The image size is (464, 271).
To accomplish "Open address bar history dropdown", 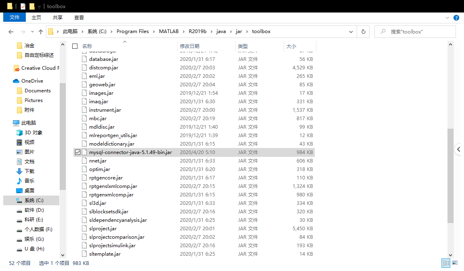I will coord(351,31).
